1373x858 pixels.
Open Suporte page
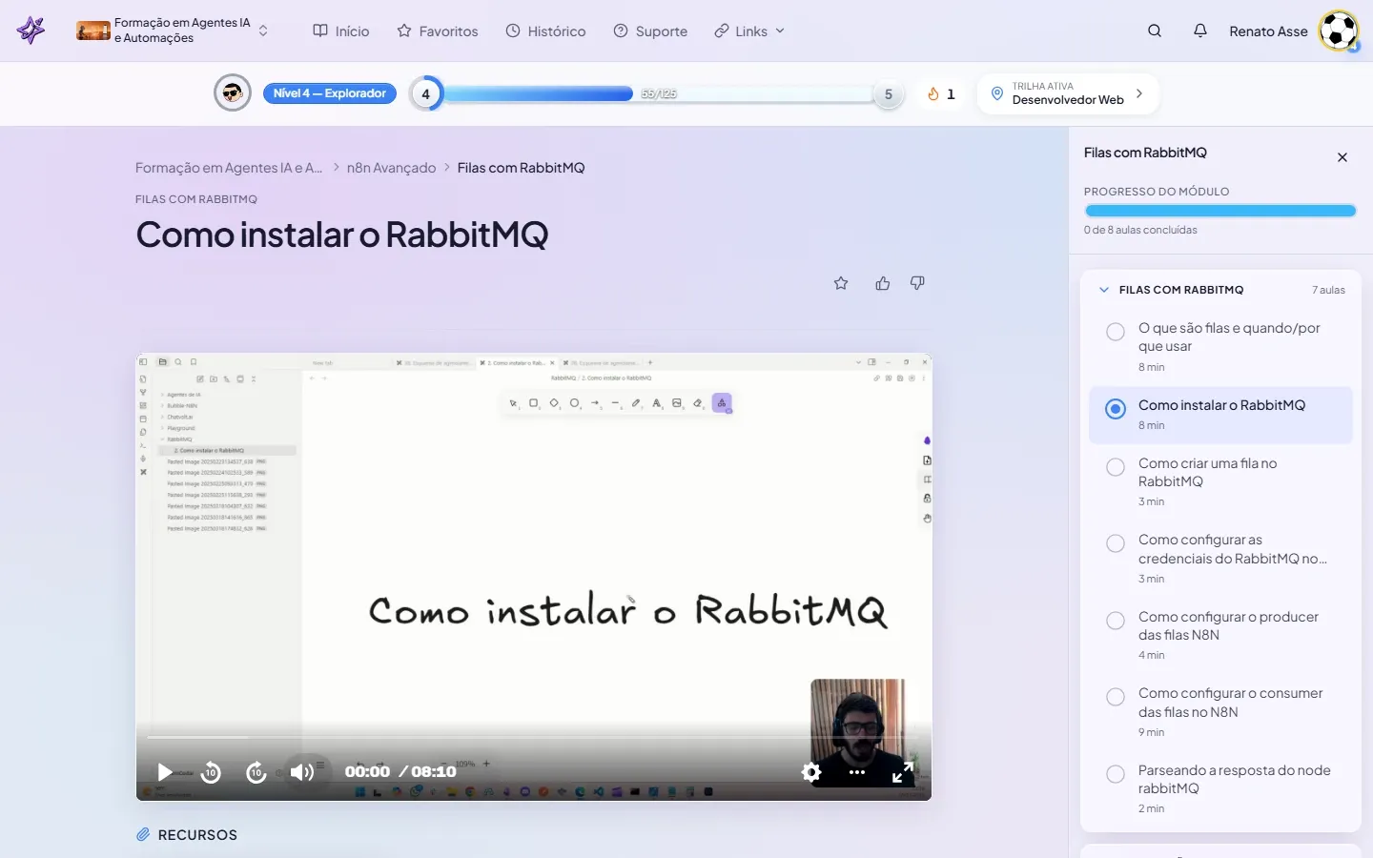(x=650, y=31)
